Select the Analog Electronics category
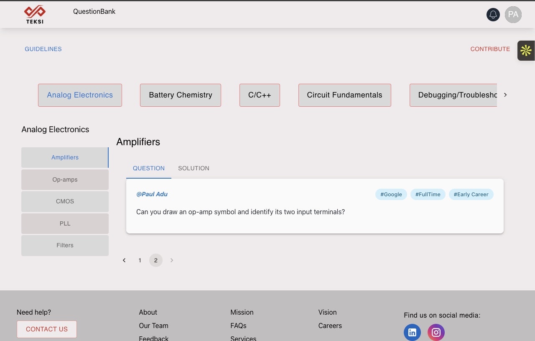 80,95
